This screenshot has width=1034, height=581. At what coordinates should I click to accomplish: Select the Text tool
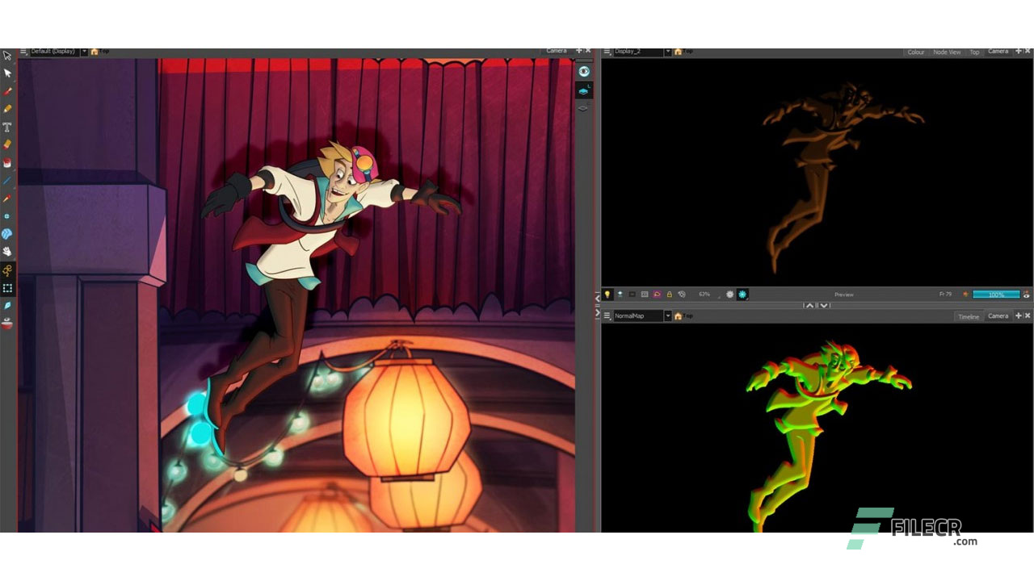(7, 127)
